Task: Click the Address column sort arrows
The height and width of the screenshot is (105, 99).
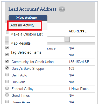Action: (86, 32)
